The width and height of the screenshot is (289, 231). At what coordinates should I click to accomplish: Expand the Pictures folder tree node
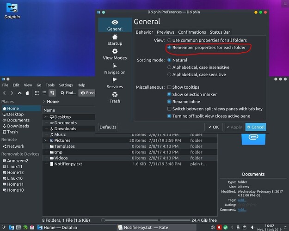pos(45,140)
